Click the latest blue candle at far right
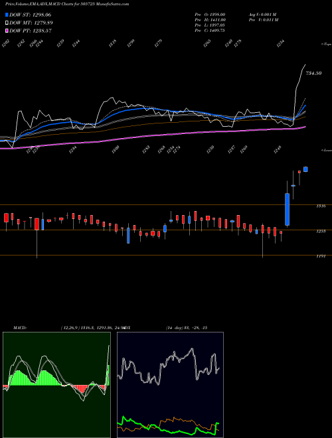Viewport: 332px width, 438px height. 305,169
